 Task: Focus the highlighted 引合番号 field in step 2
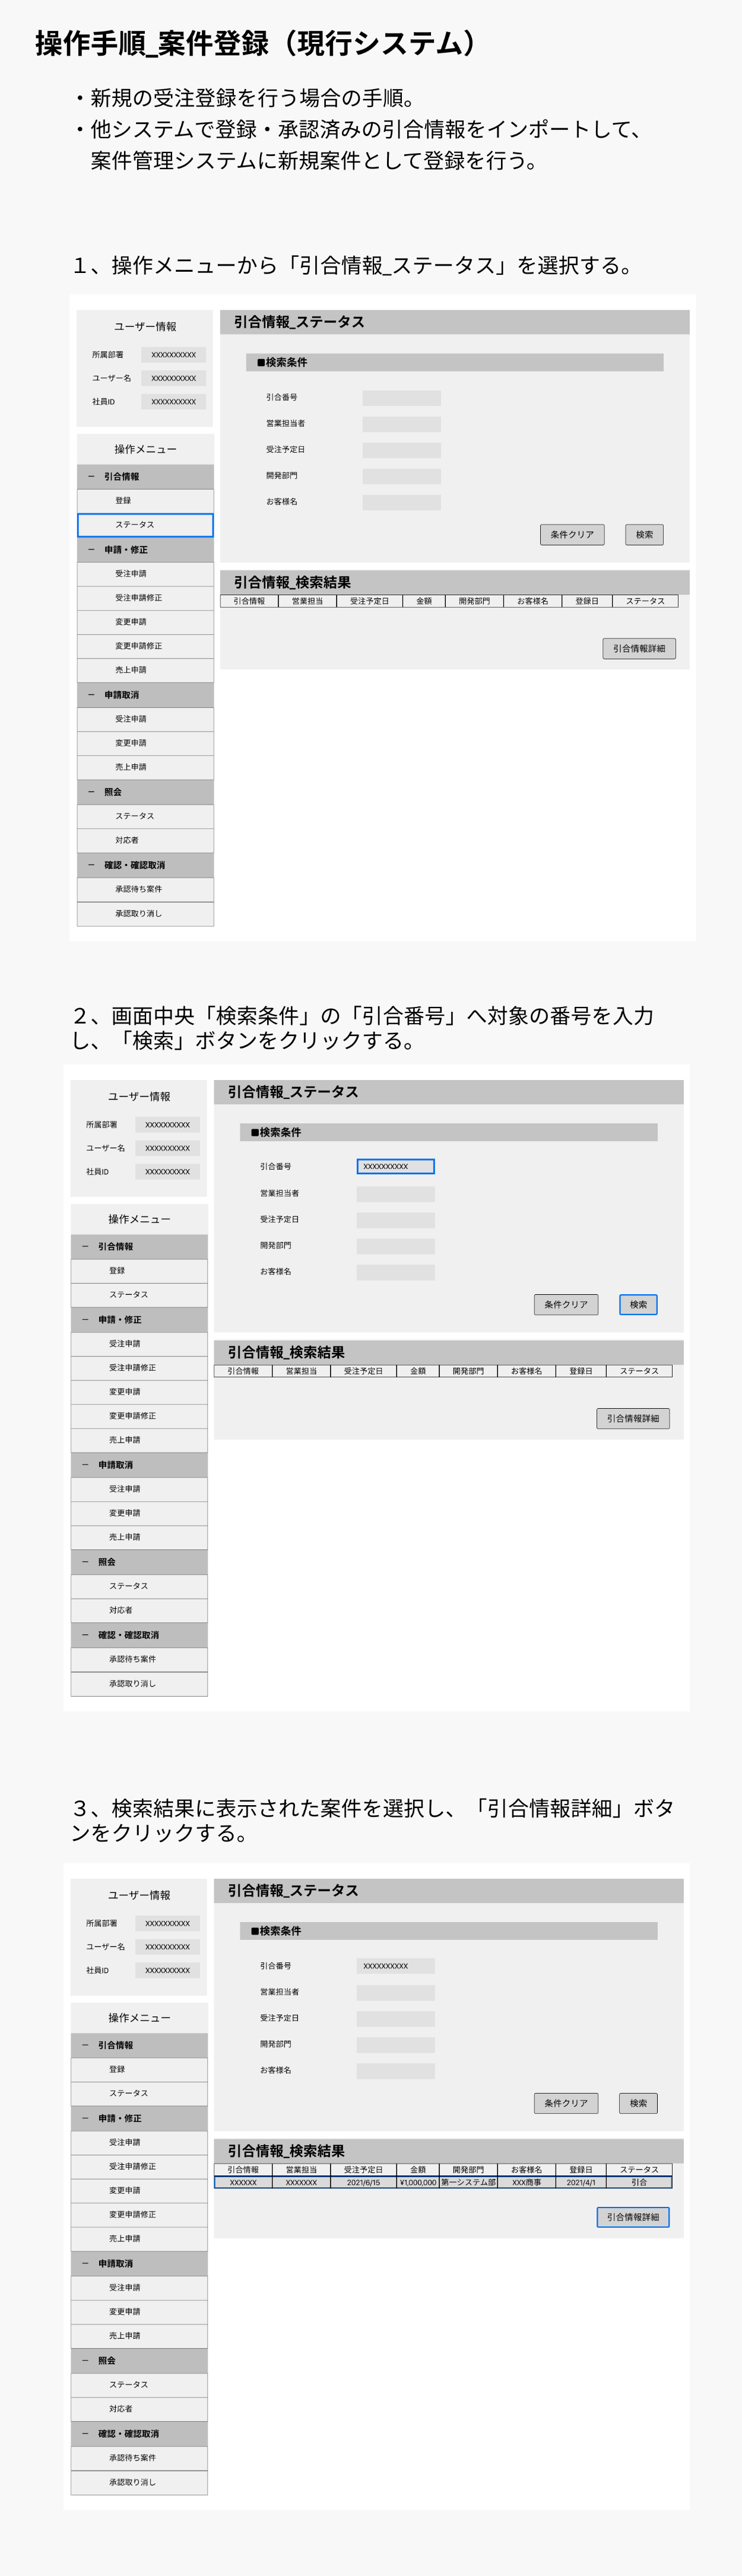[x=395, y=1166]
